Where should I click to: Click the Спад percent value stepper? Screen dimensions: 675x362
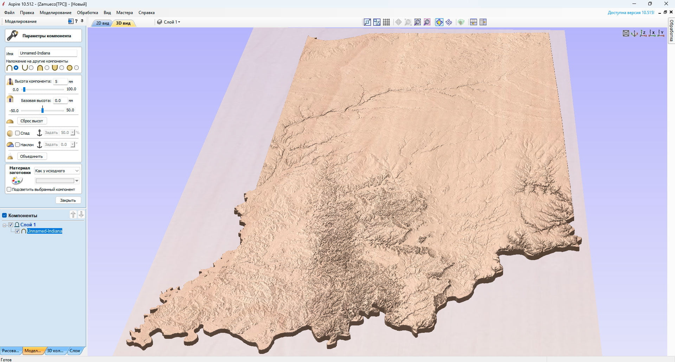pyautogui.click(x=73, y=133)
